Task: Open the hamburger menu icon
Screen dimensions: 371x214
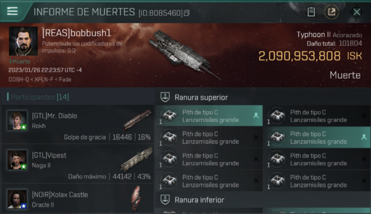Action: click(12, 11)
